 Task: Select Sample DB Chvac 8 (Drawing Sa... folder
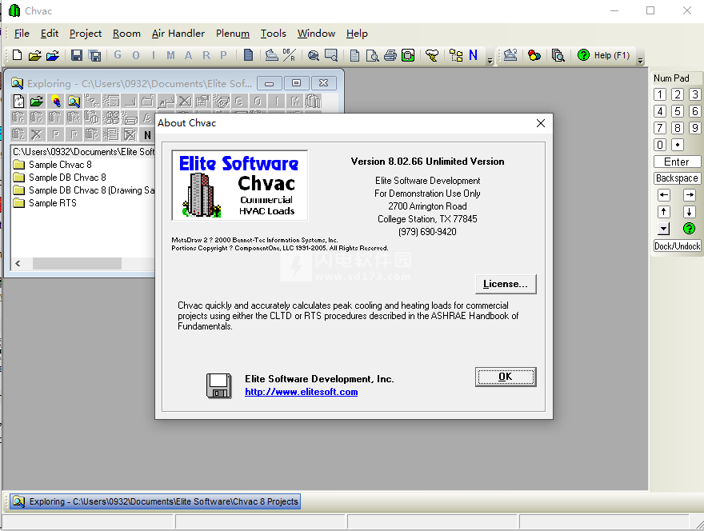pos(83,190)
